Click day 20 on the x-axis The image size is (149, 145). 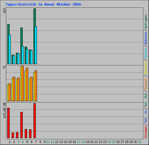(x=92, y=142)
